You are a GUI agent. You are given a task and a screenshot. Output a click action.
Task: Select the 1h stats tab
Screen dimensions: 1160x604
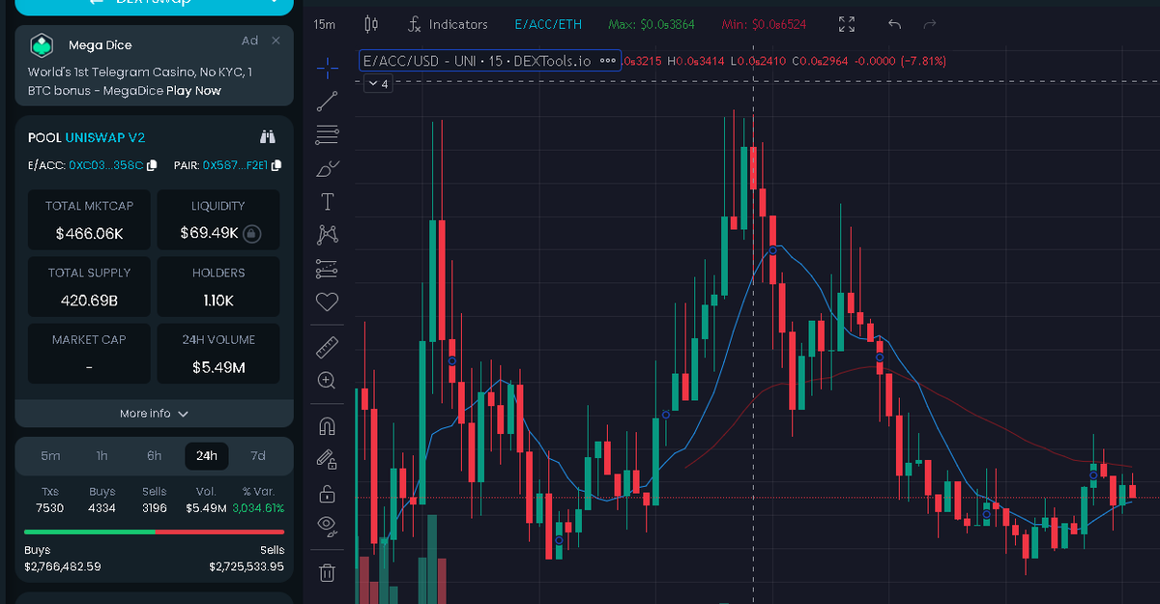click(102, 456)
